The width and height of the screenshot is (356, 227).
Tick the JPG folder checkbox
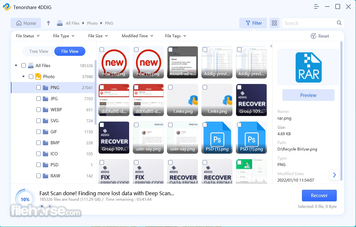[x=39, y=99]
